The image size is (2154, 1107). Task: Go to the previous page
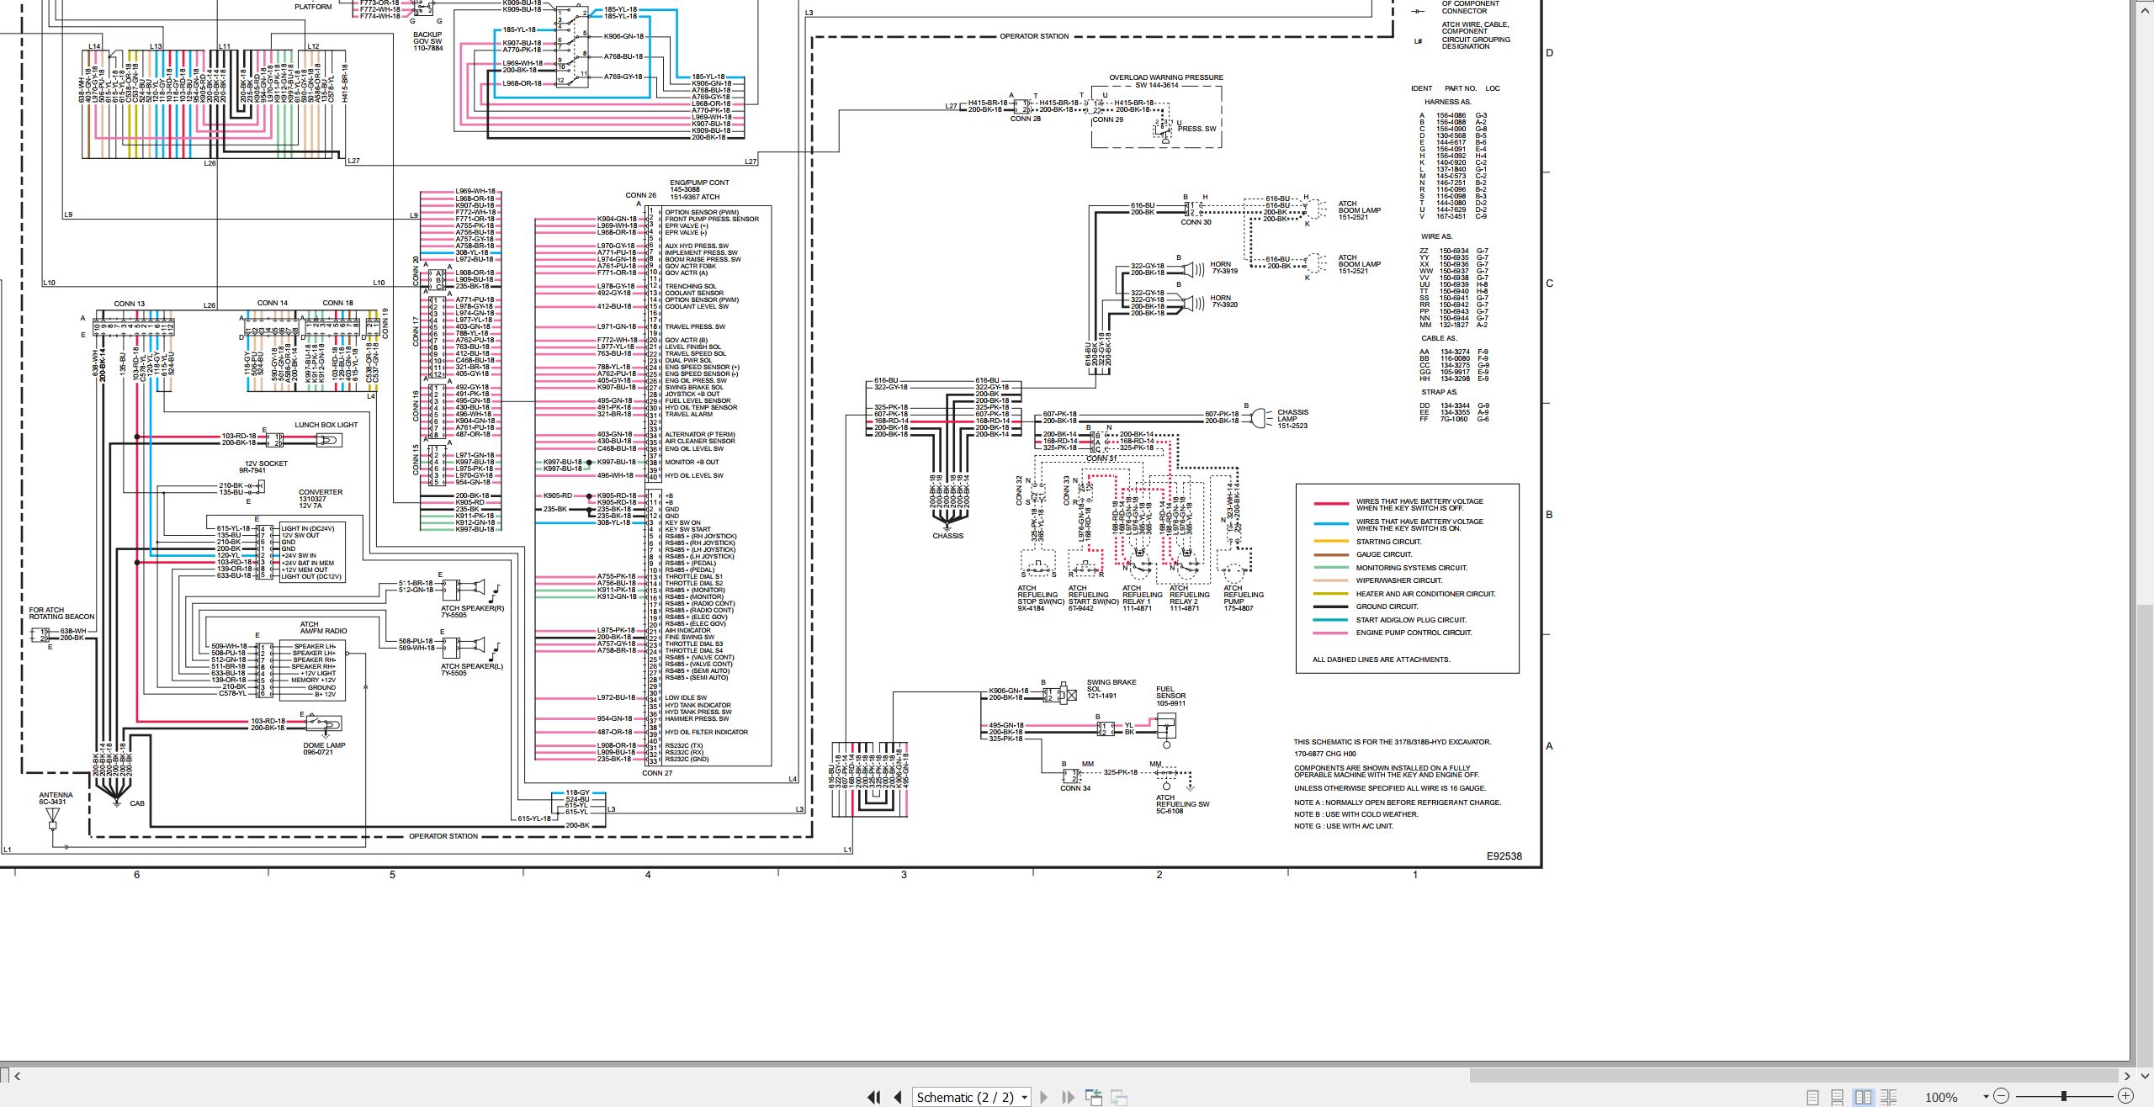coord(898,1097)
